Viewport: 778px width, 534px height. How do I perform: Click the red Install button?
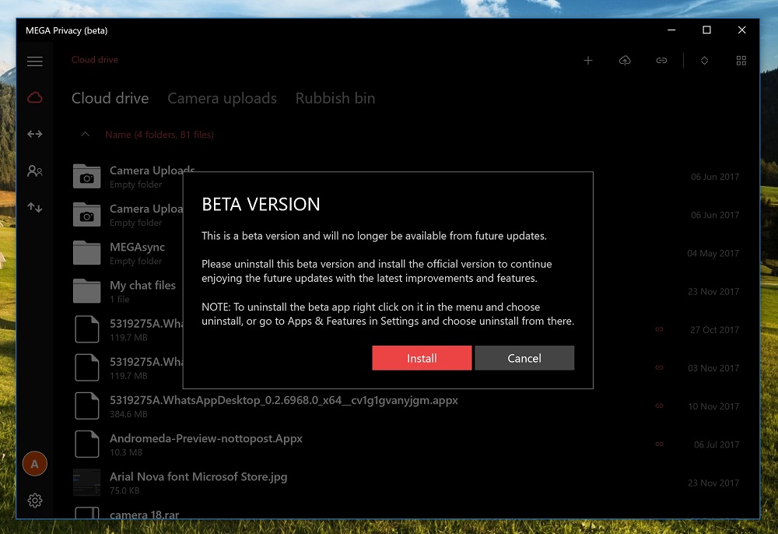click(x=422, y=358)
